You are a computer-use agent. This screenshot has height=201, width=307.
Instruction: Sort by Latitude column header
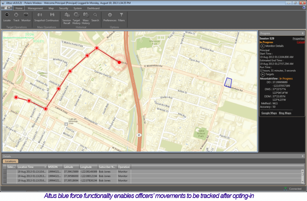[x=71, y=167]
